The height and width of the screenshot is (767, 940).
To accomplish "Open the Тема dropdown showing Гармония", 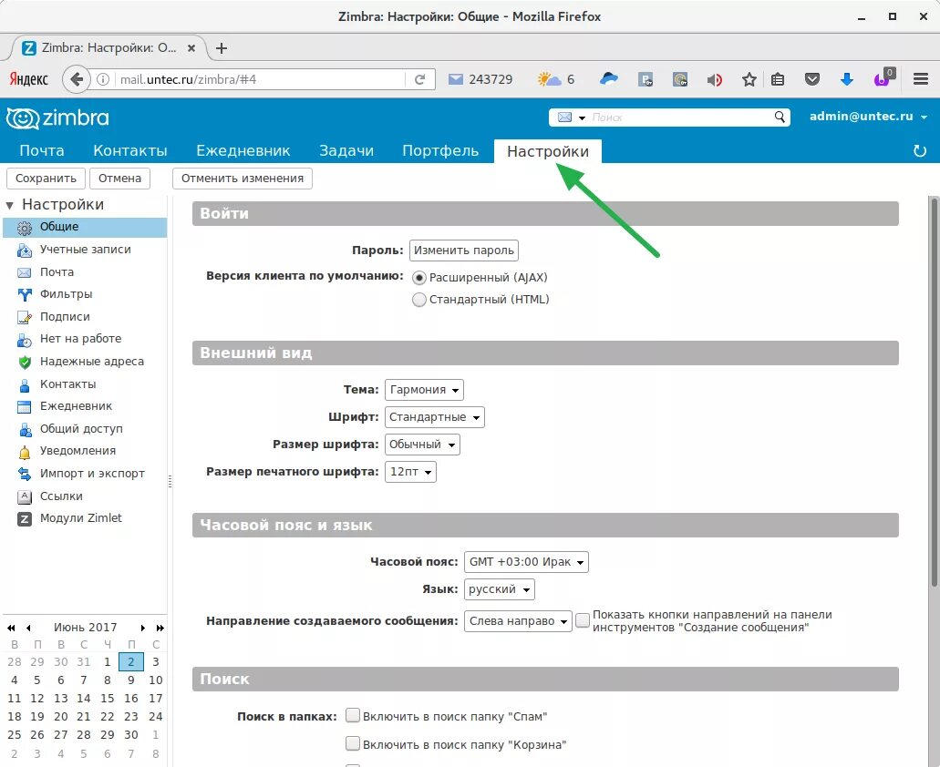I will tap(424, 390).
